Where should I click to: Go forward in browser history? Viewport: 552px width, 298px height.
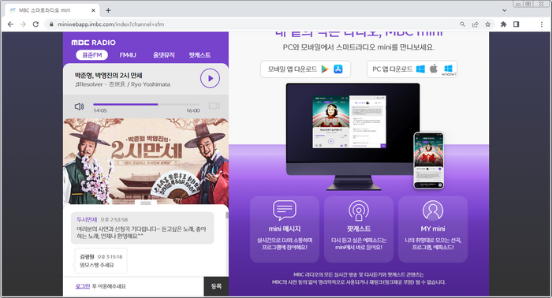(x=23, y=24)
